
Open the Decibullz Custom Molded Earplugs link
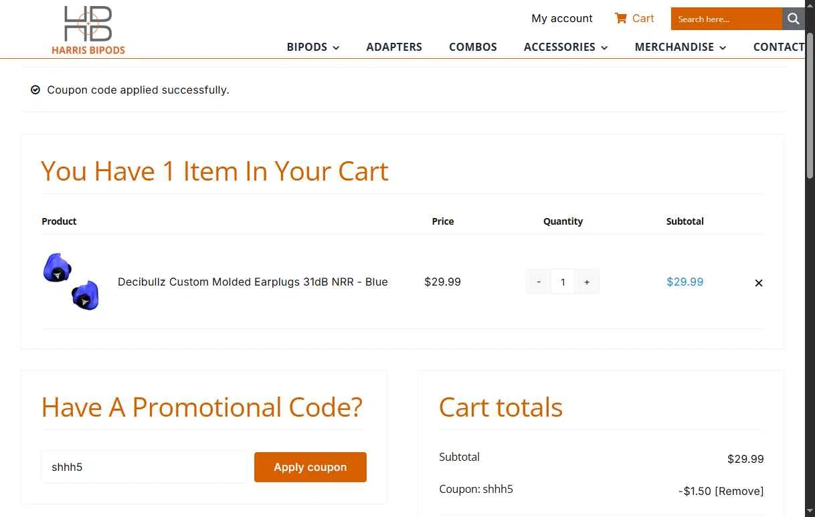coord(253,282)
